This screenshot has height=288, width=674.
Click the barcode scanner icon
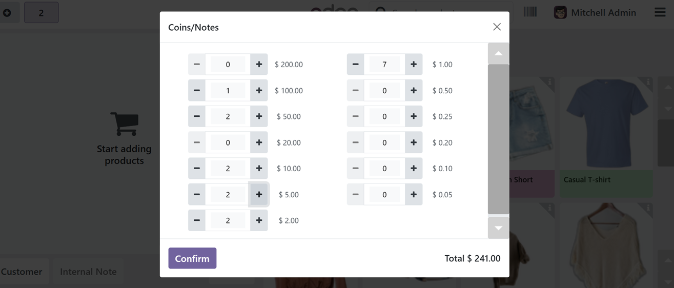pyautogui.click(x=530, y=12)
